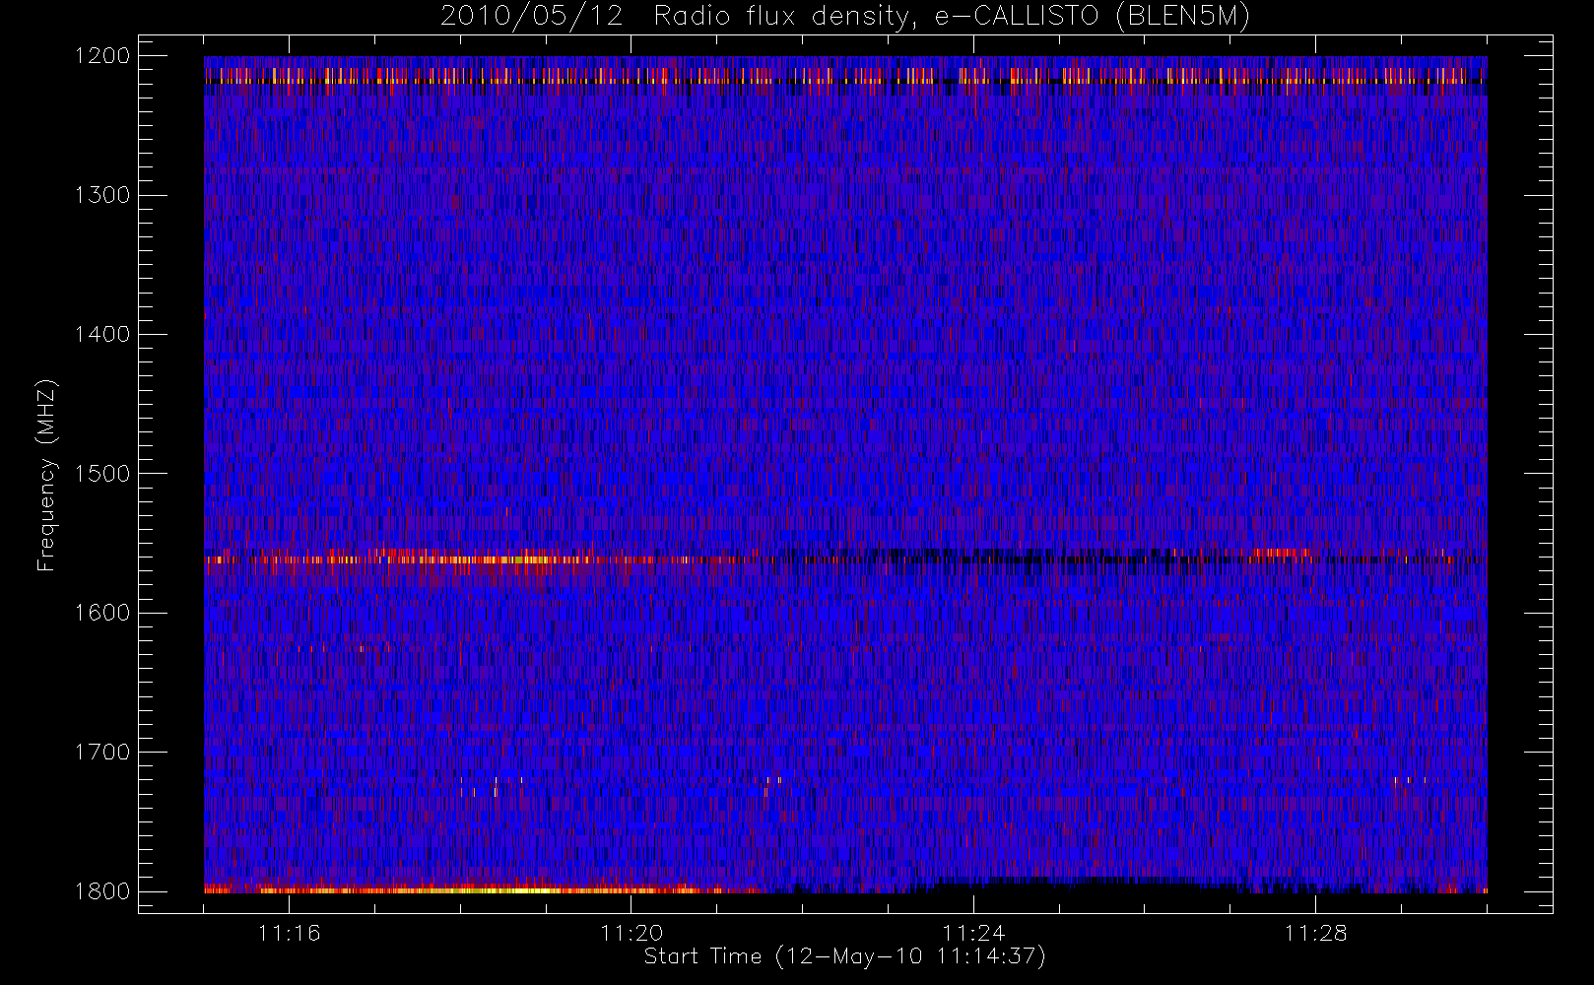Click the 1700 frequency tick label

click(102, 753)
